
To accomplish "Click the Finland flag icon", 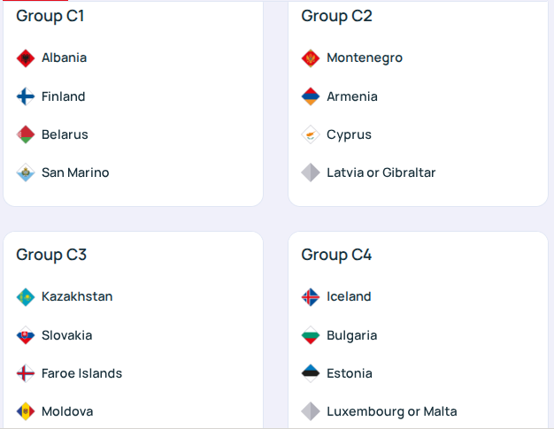I will pos(26,96).
